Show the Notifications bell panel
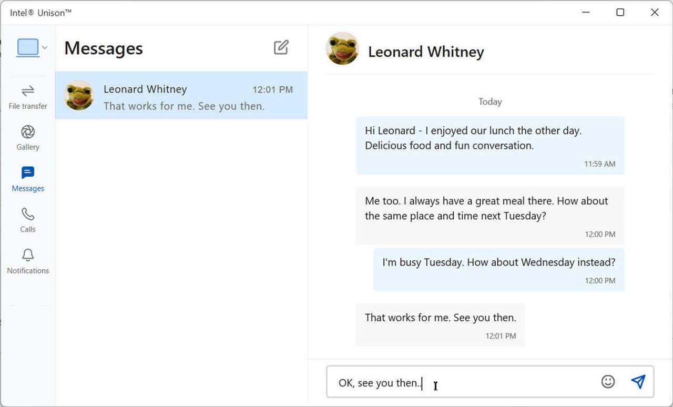The image size is (673, 407). point(28,261)
